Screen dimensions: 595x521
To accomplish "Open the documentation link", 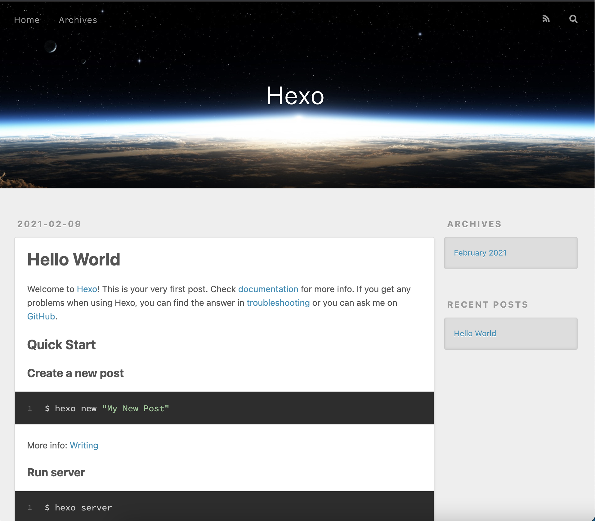I will (x=268, y=289).
